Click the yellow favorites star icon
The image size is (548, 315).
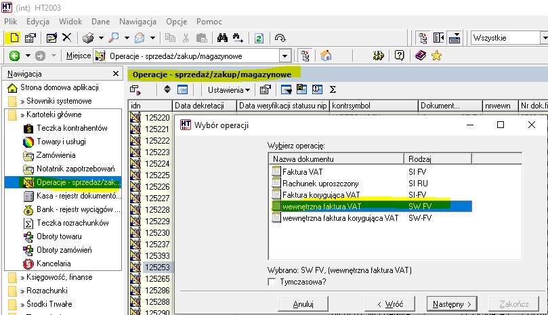coord(436,56)
